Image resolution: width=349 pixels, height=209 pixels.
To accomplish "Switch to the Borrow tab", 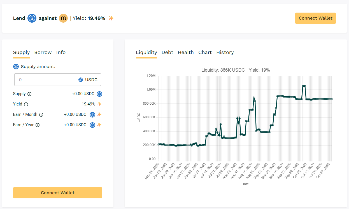I will pyautogui.click(x=43, y=52).
